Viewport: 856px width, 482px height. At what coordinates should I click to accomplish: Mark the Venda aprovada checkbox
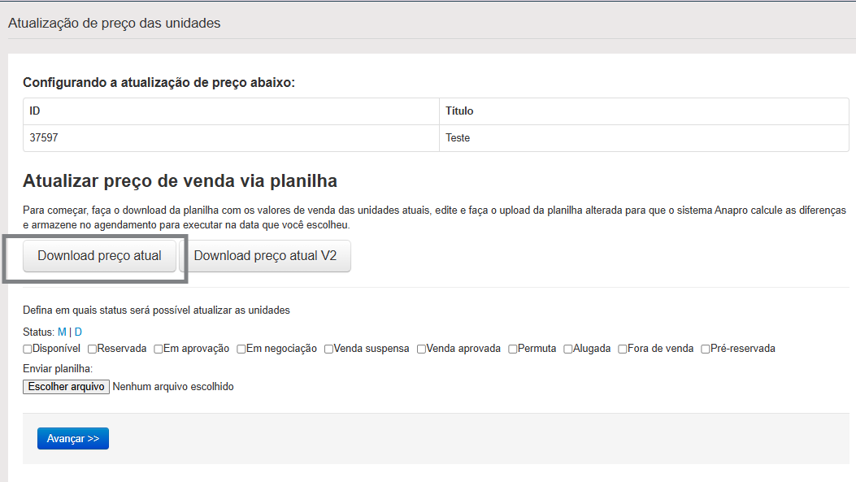(x=422, y=349)
